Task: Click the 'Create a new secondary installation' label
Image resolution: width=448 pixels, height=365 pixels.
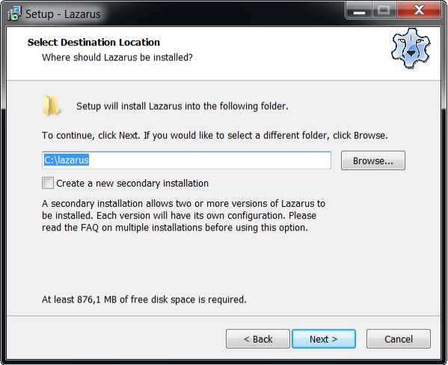Action: tap(132, 183)
